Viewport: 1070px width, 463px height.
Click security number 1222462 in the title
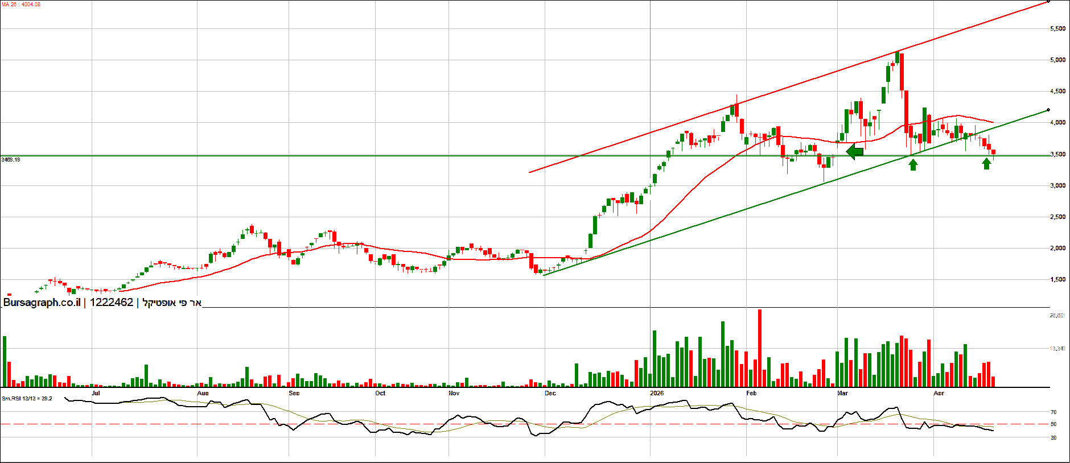point(112,303)
